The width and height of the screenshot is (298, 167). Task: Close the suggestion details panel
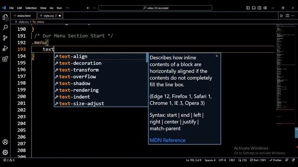tap(217, 56)
